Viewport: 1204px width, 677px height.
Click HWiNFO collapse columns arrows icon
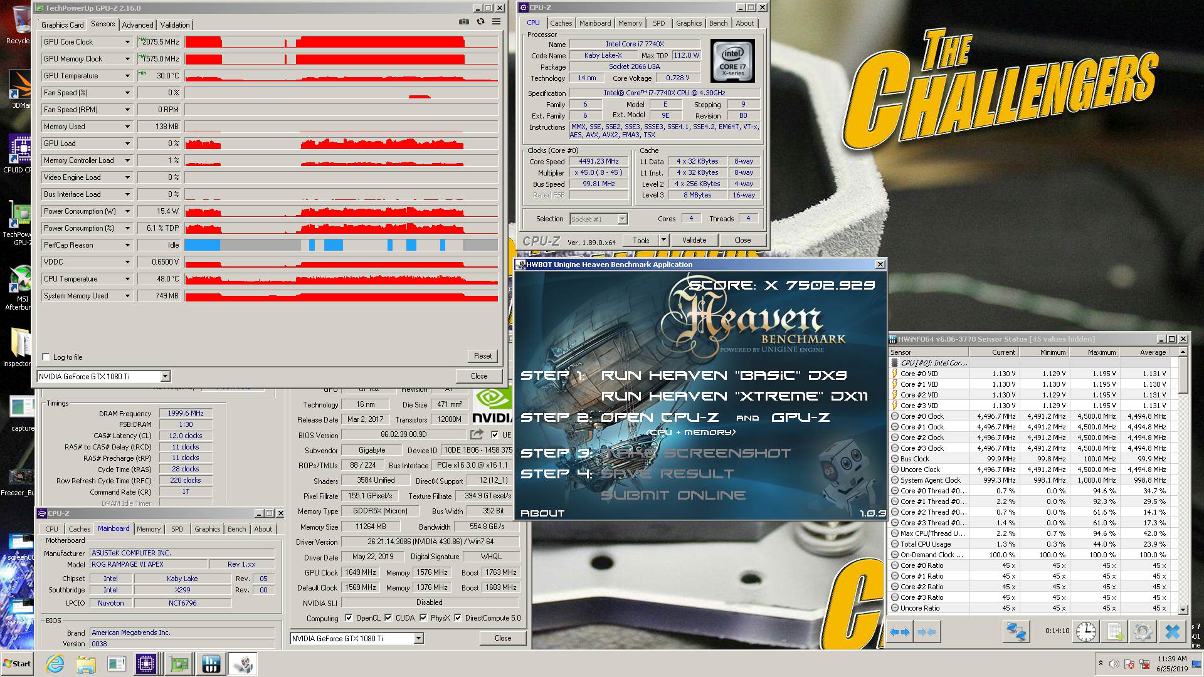(926, 631)
